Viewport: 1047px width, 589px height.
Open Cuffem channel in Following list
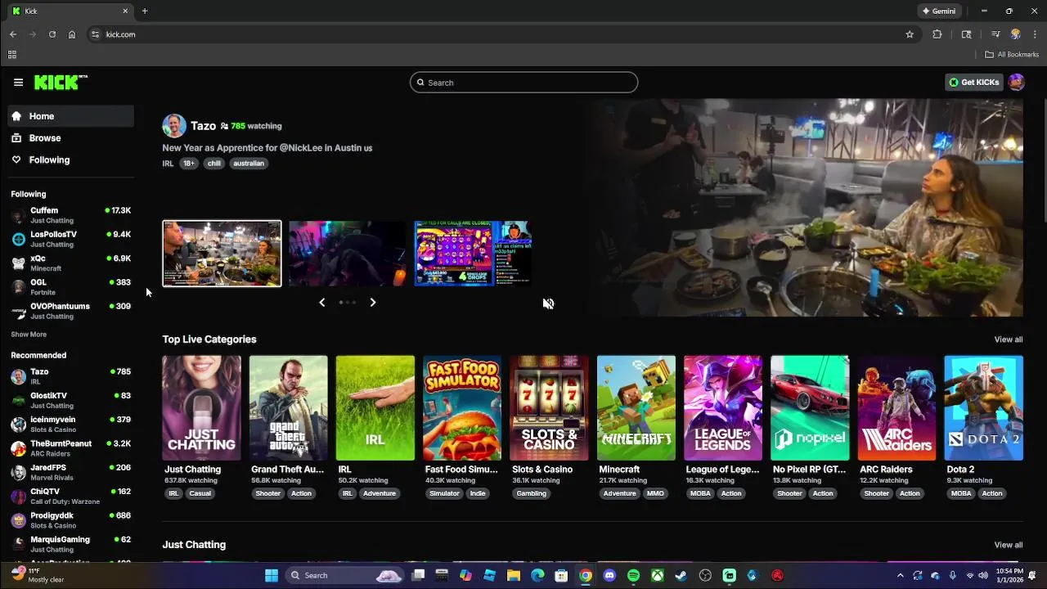click(70, 215)
